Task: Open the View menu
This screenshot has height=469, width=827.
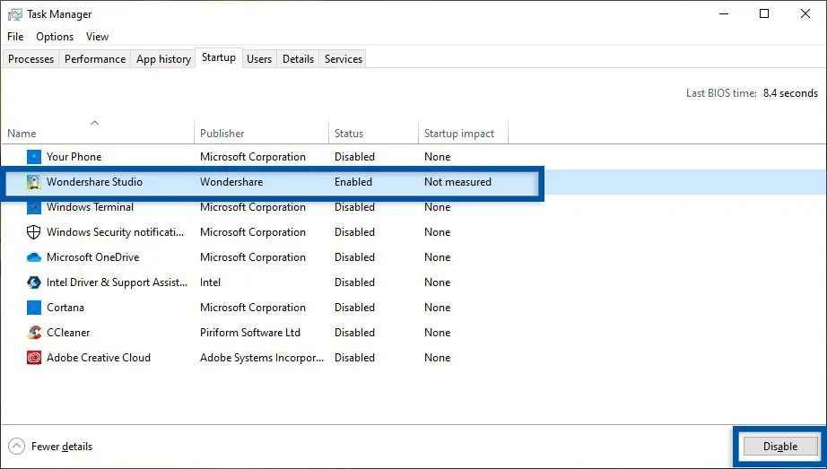Action: (x=97, y=37)
